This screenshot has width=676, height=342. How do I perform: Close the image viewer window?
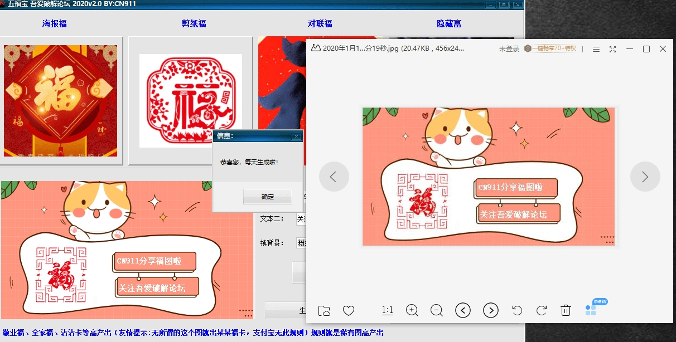[x=663, y=49]
